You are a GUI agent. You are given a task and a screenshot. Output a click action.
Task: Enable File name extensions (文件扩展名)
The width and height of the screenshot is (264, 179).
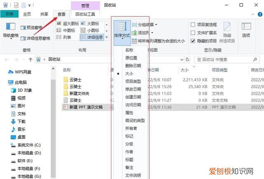click(x=204, y=33)
